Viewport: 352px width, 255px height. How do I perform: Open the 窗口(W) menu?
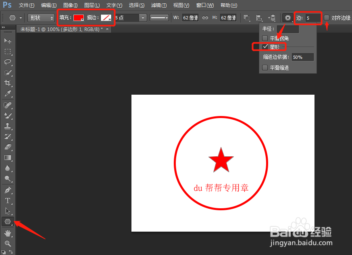click(x=205, y=5)
